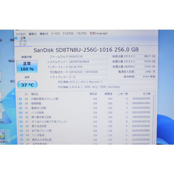The width and height of the screenshot is (174, 174).
Task: Click the drive letter field C: D:
Action: pos(88,77)
